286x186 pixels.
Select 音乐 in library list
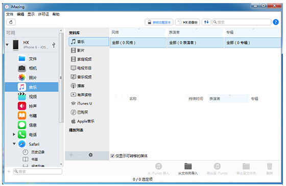(x=89, y=41)
